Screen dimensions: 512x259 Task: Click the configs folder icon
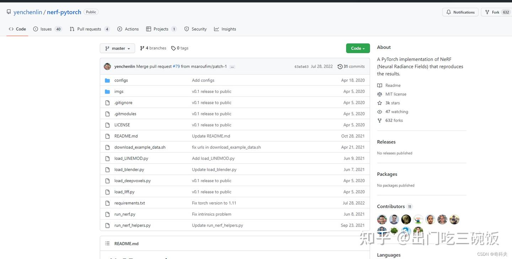tap(107, 80)
